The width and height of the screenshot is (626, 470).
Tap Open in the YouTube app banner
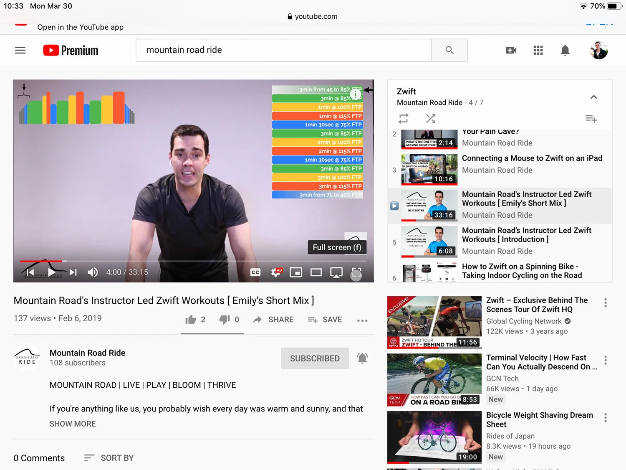click(x=81, y=27)
